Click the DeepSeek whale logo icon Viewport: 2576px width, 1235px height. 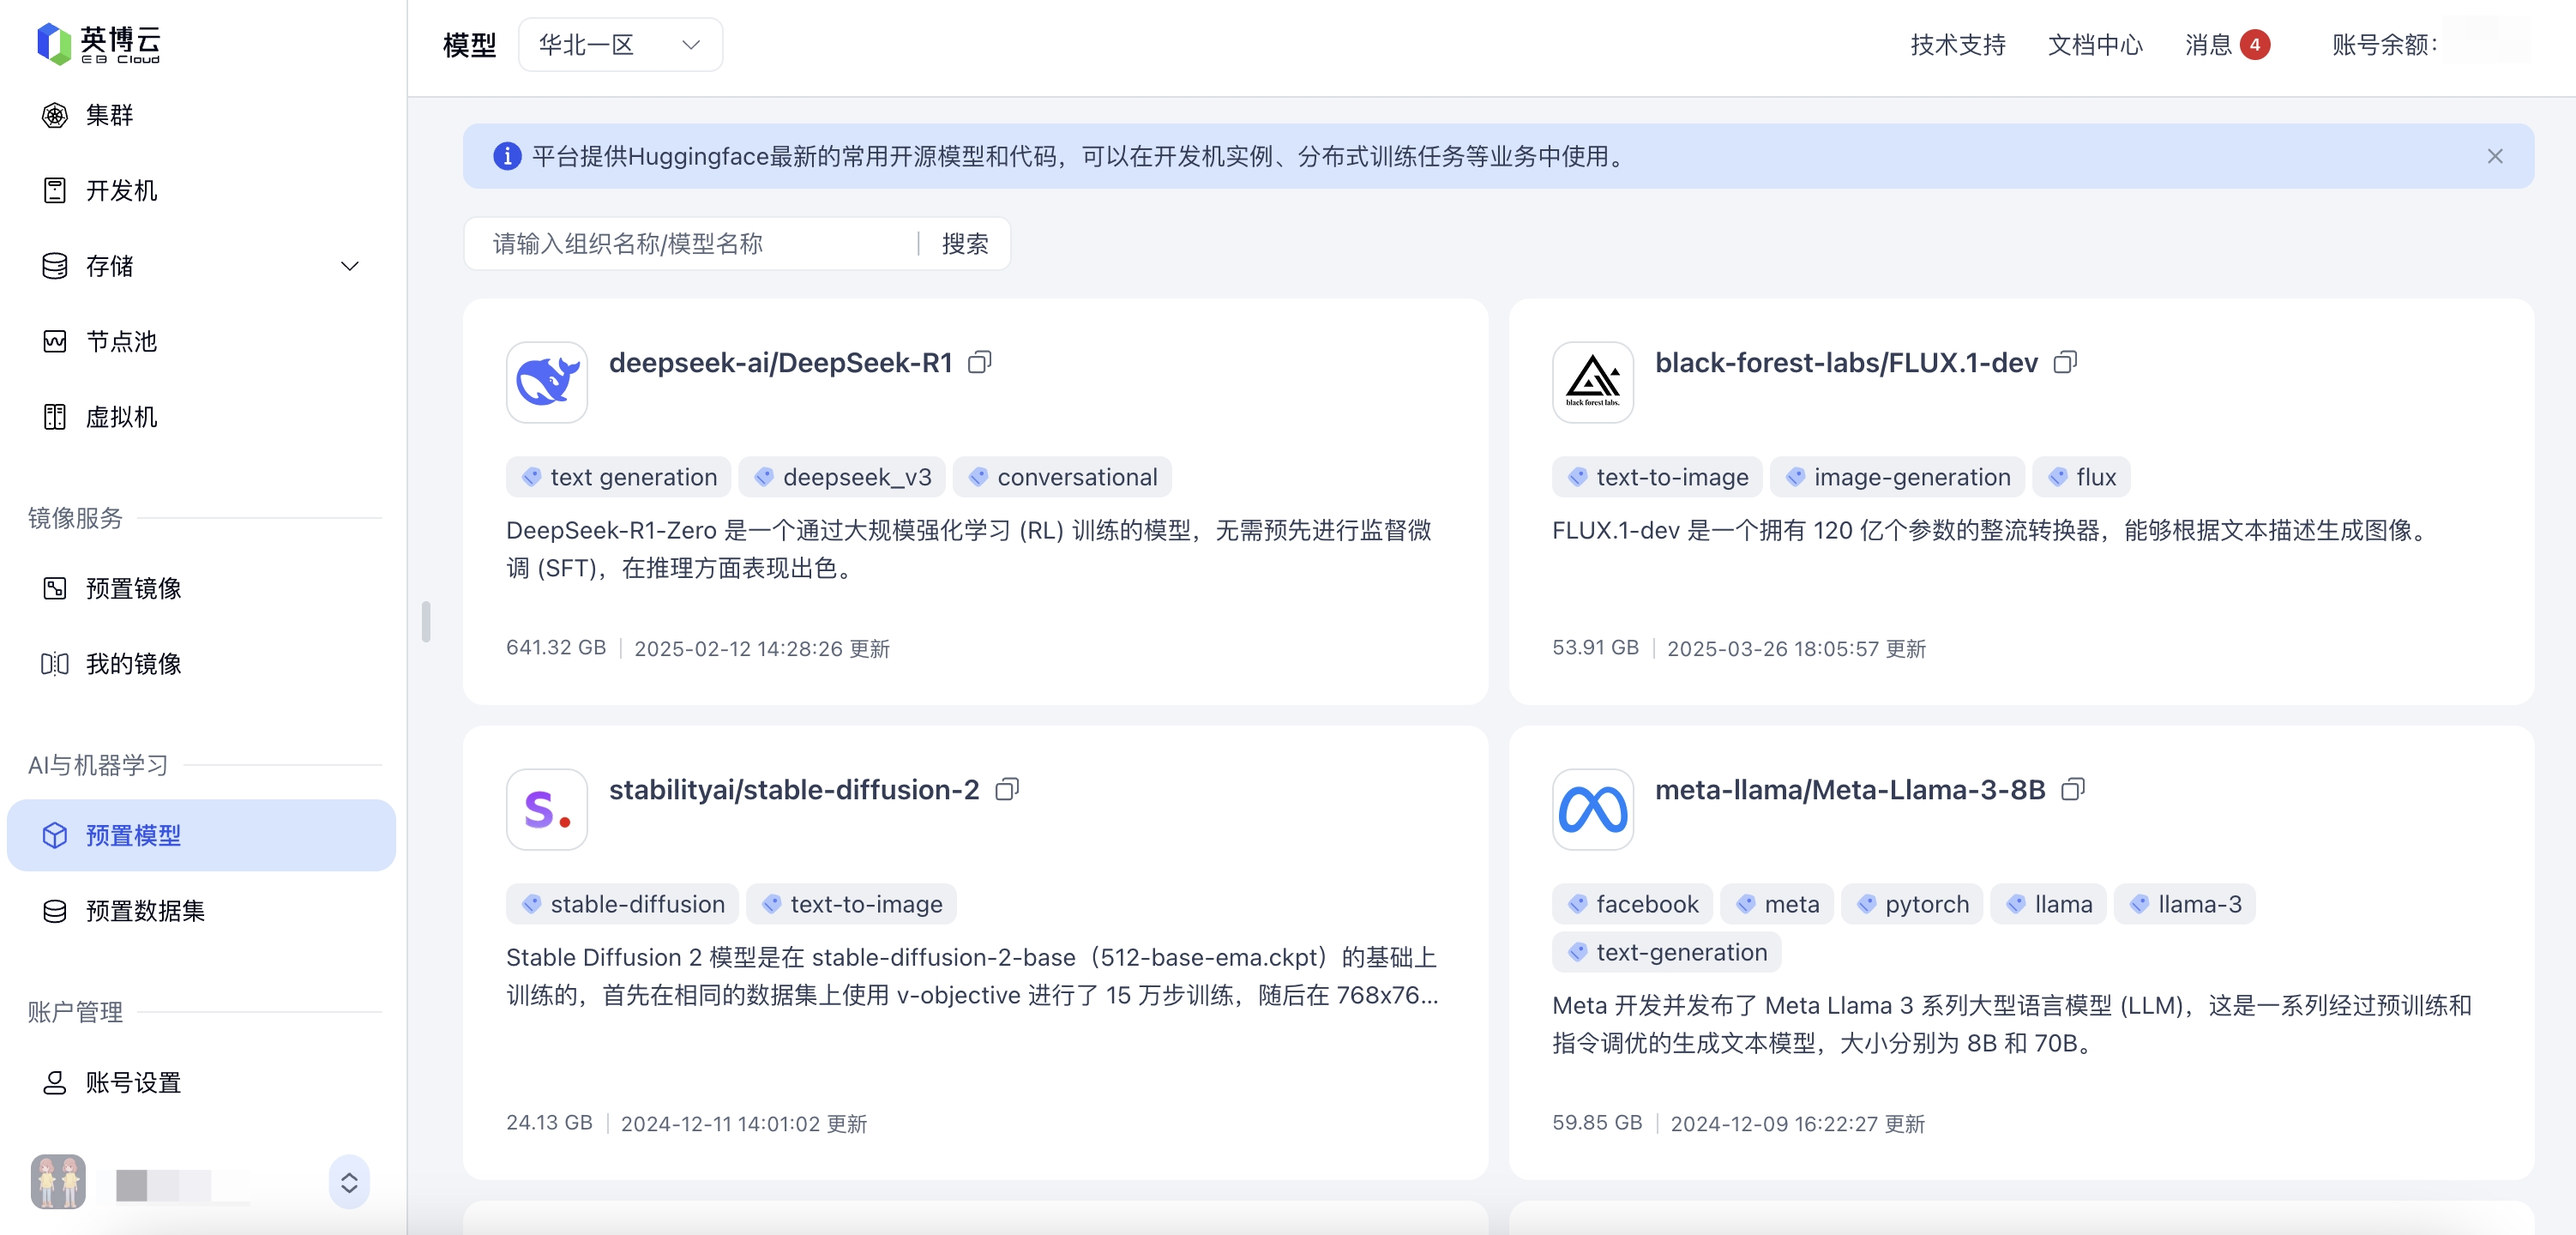point(546,382)
